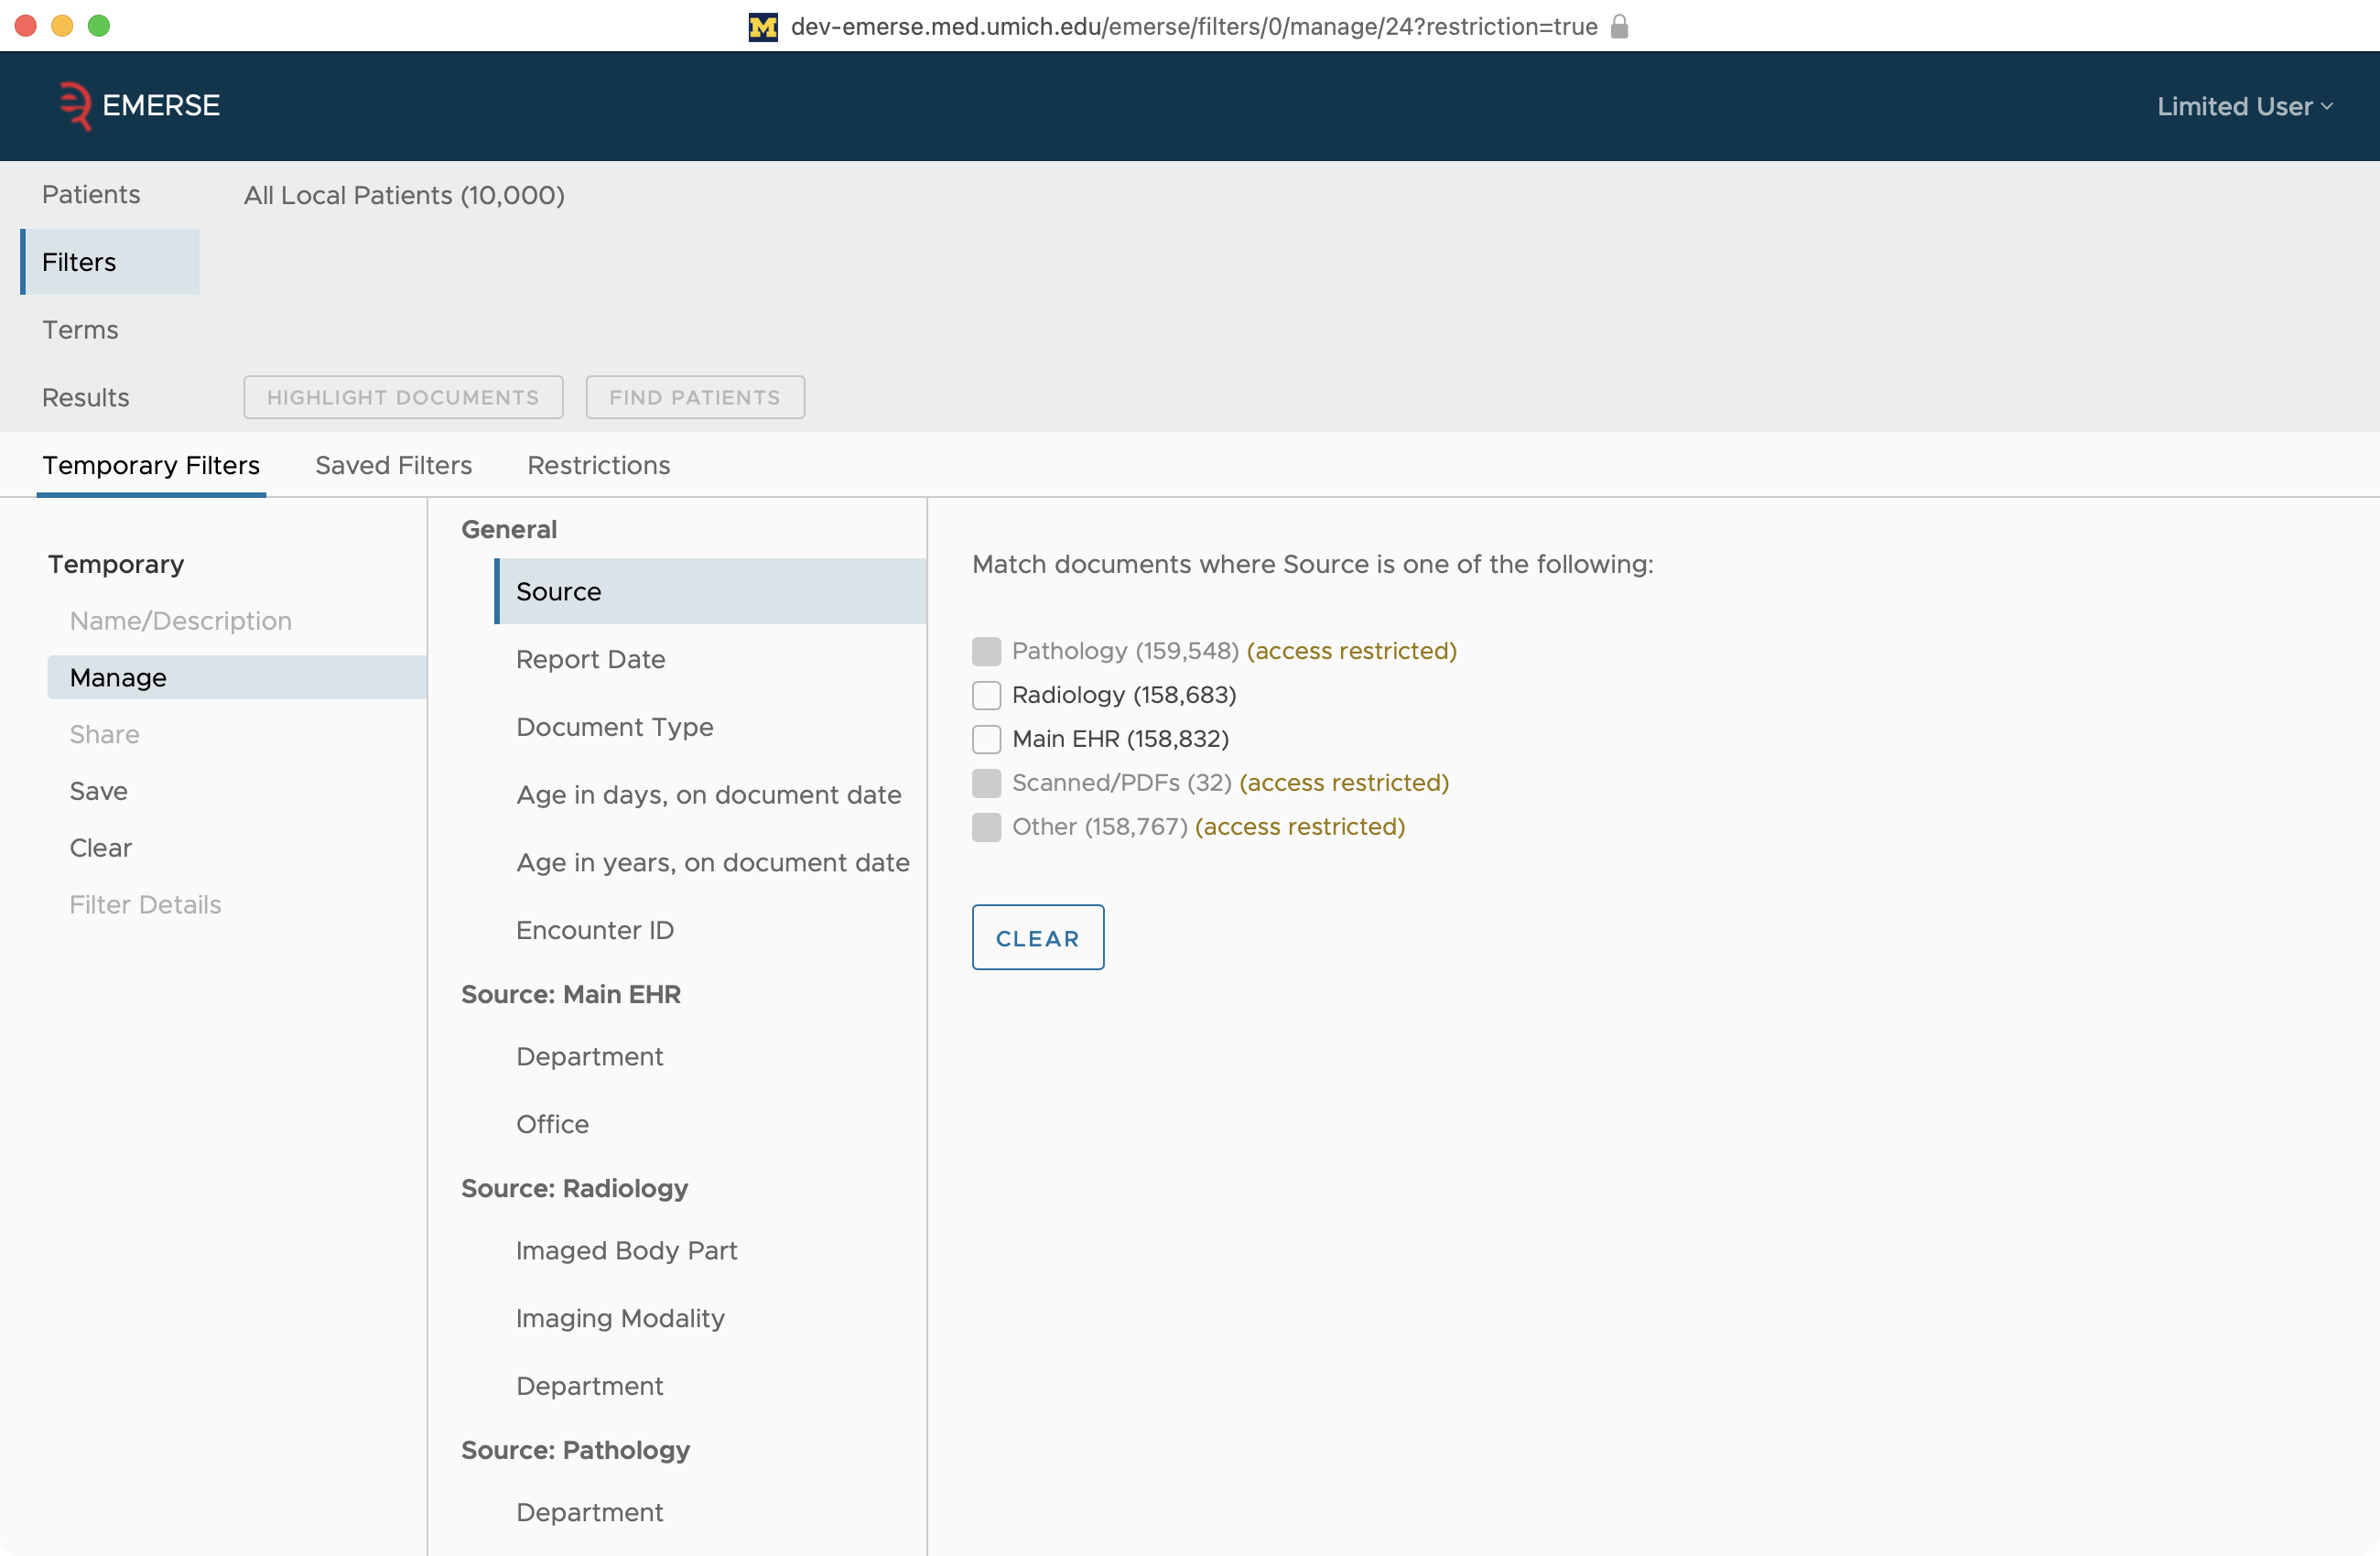2380x1556 pixels.
Task: Click Save in the Temporary menu
Action: 98,791
